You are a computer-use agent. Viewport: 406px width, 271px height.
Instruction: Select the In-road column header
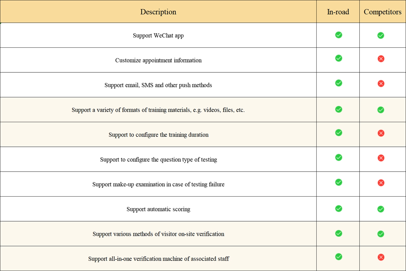(x=338, y=12)
